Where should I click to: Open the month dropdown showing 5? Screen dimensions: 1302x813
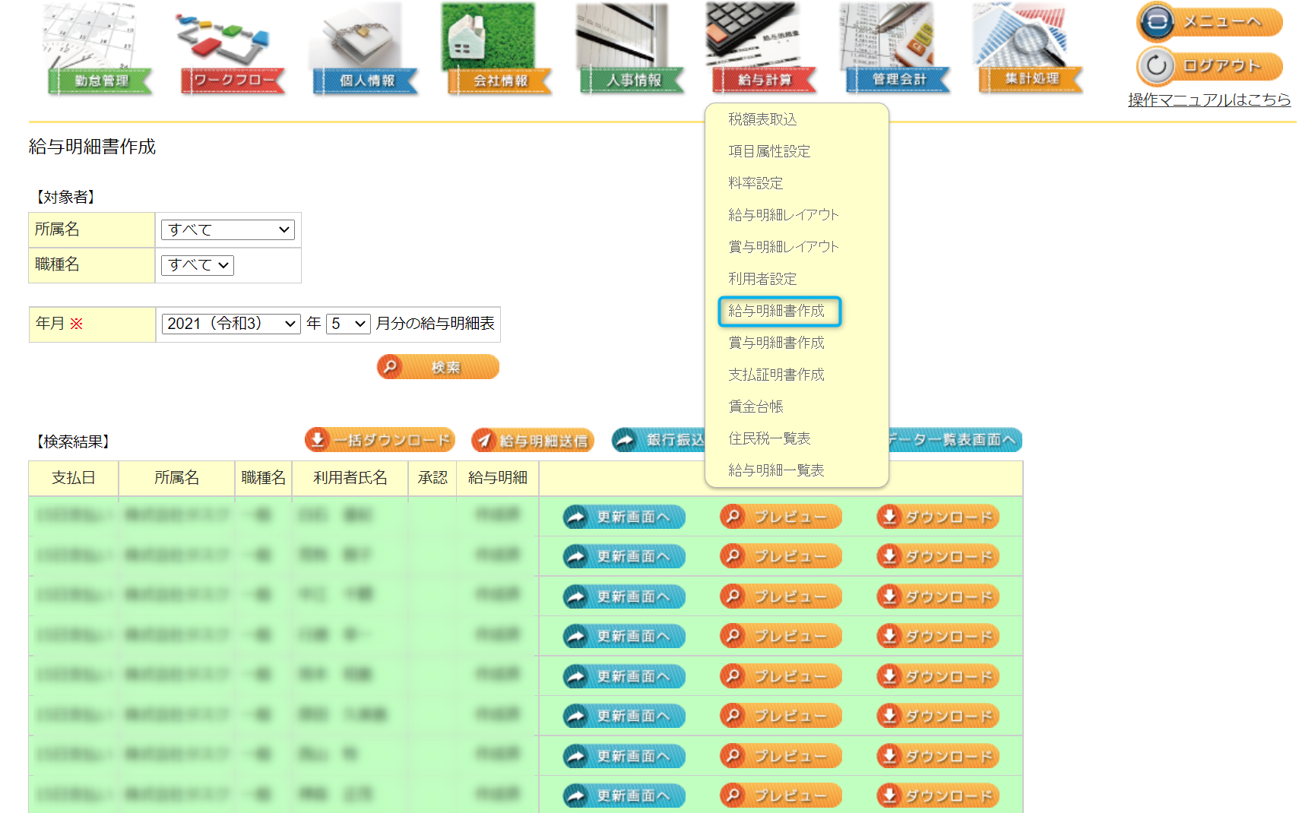coord(348,324)
